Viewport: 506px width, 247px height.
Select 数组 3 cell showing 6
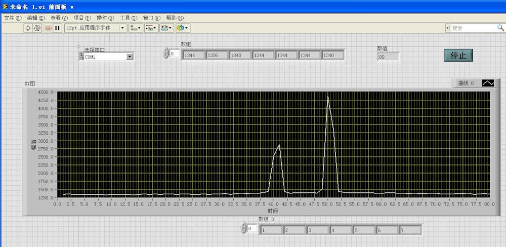[x=387, y=230]
